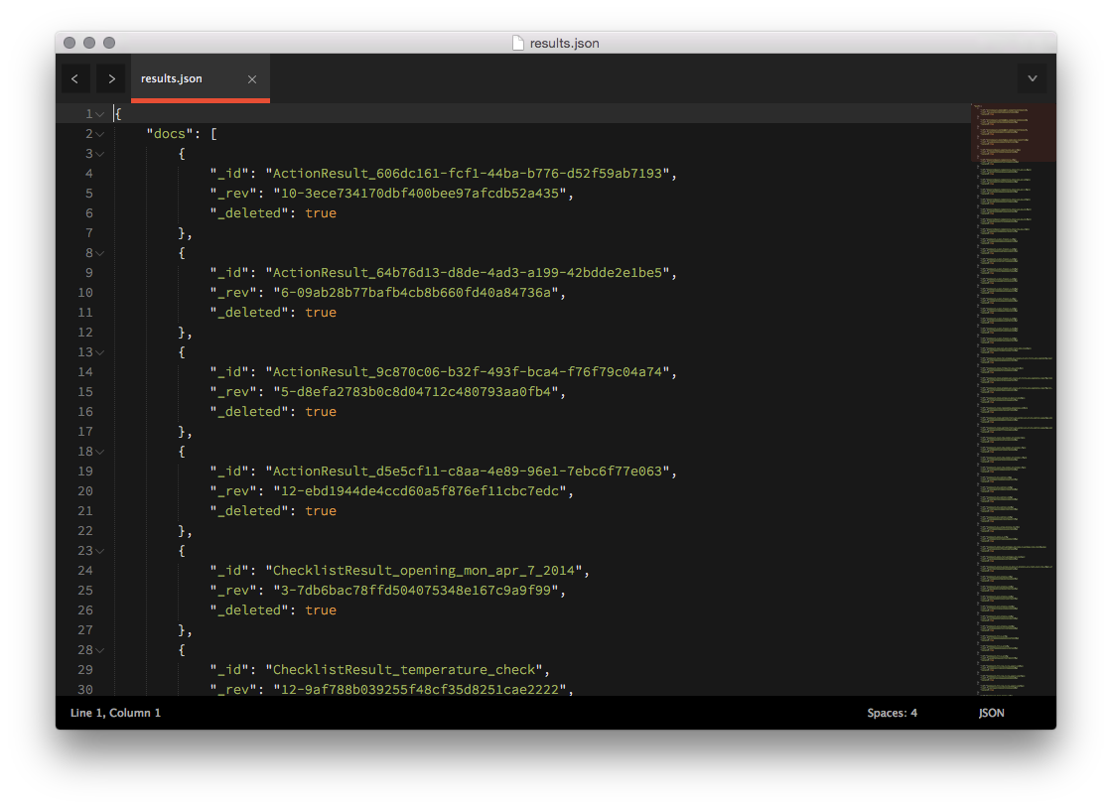
Task: Collapse the root brace fold arrow on line 1
Action: pos(99,113)
